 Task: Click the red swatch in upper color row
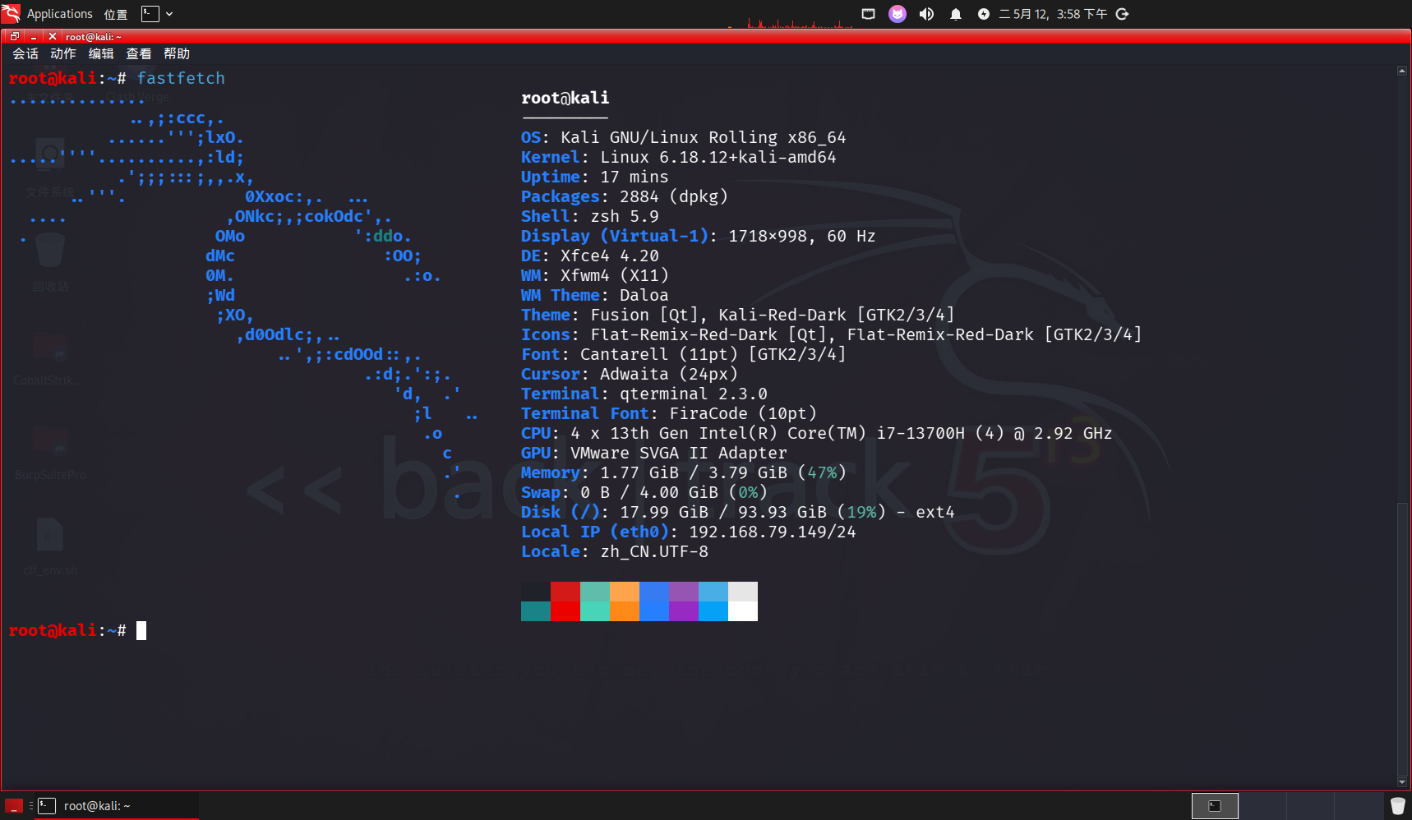click(565, 592)
